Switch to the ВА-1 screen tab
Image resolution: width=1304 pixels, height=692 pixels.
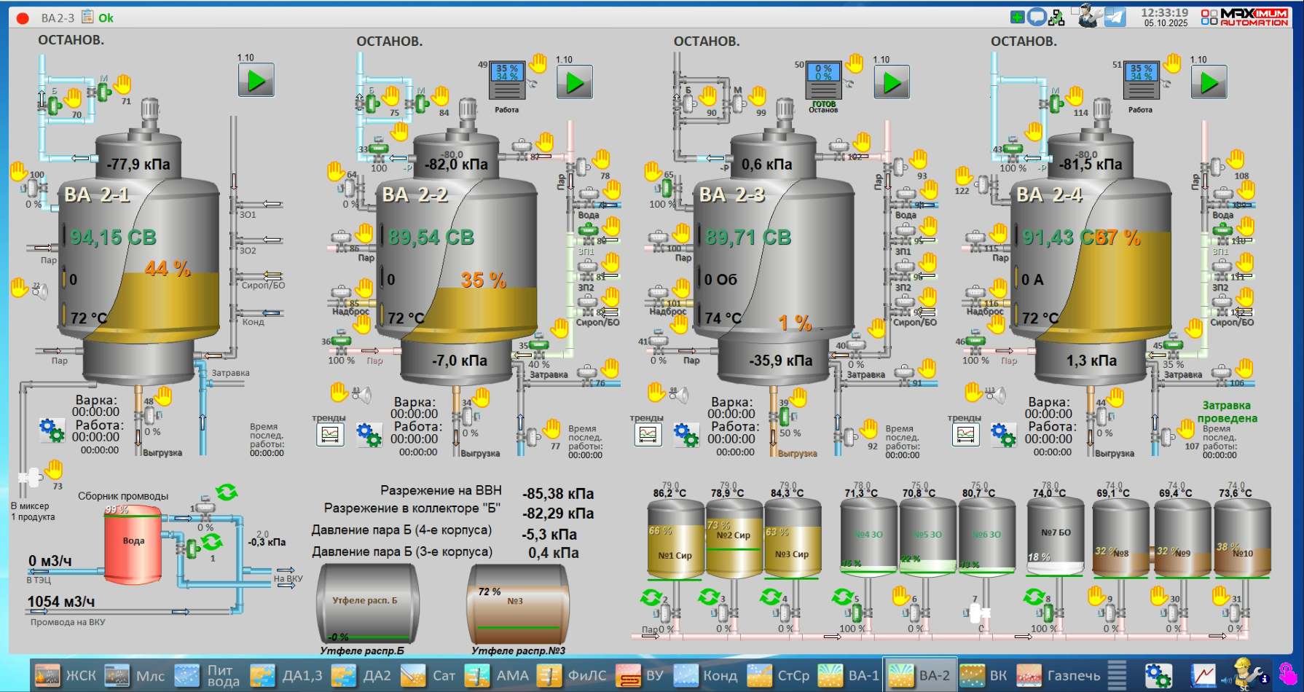coord(849,675)
